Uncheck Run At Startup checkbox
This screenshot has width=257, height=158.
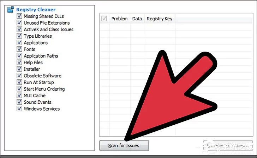(x=19, y=82)
